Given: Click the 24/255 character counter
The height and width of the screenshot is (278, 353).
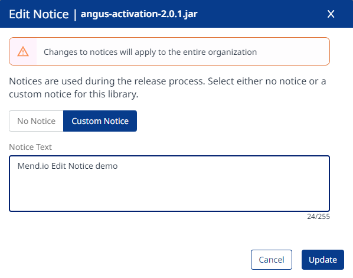Looking at the screenshot, I should point(318,217).
